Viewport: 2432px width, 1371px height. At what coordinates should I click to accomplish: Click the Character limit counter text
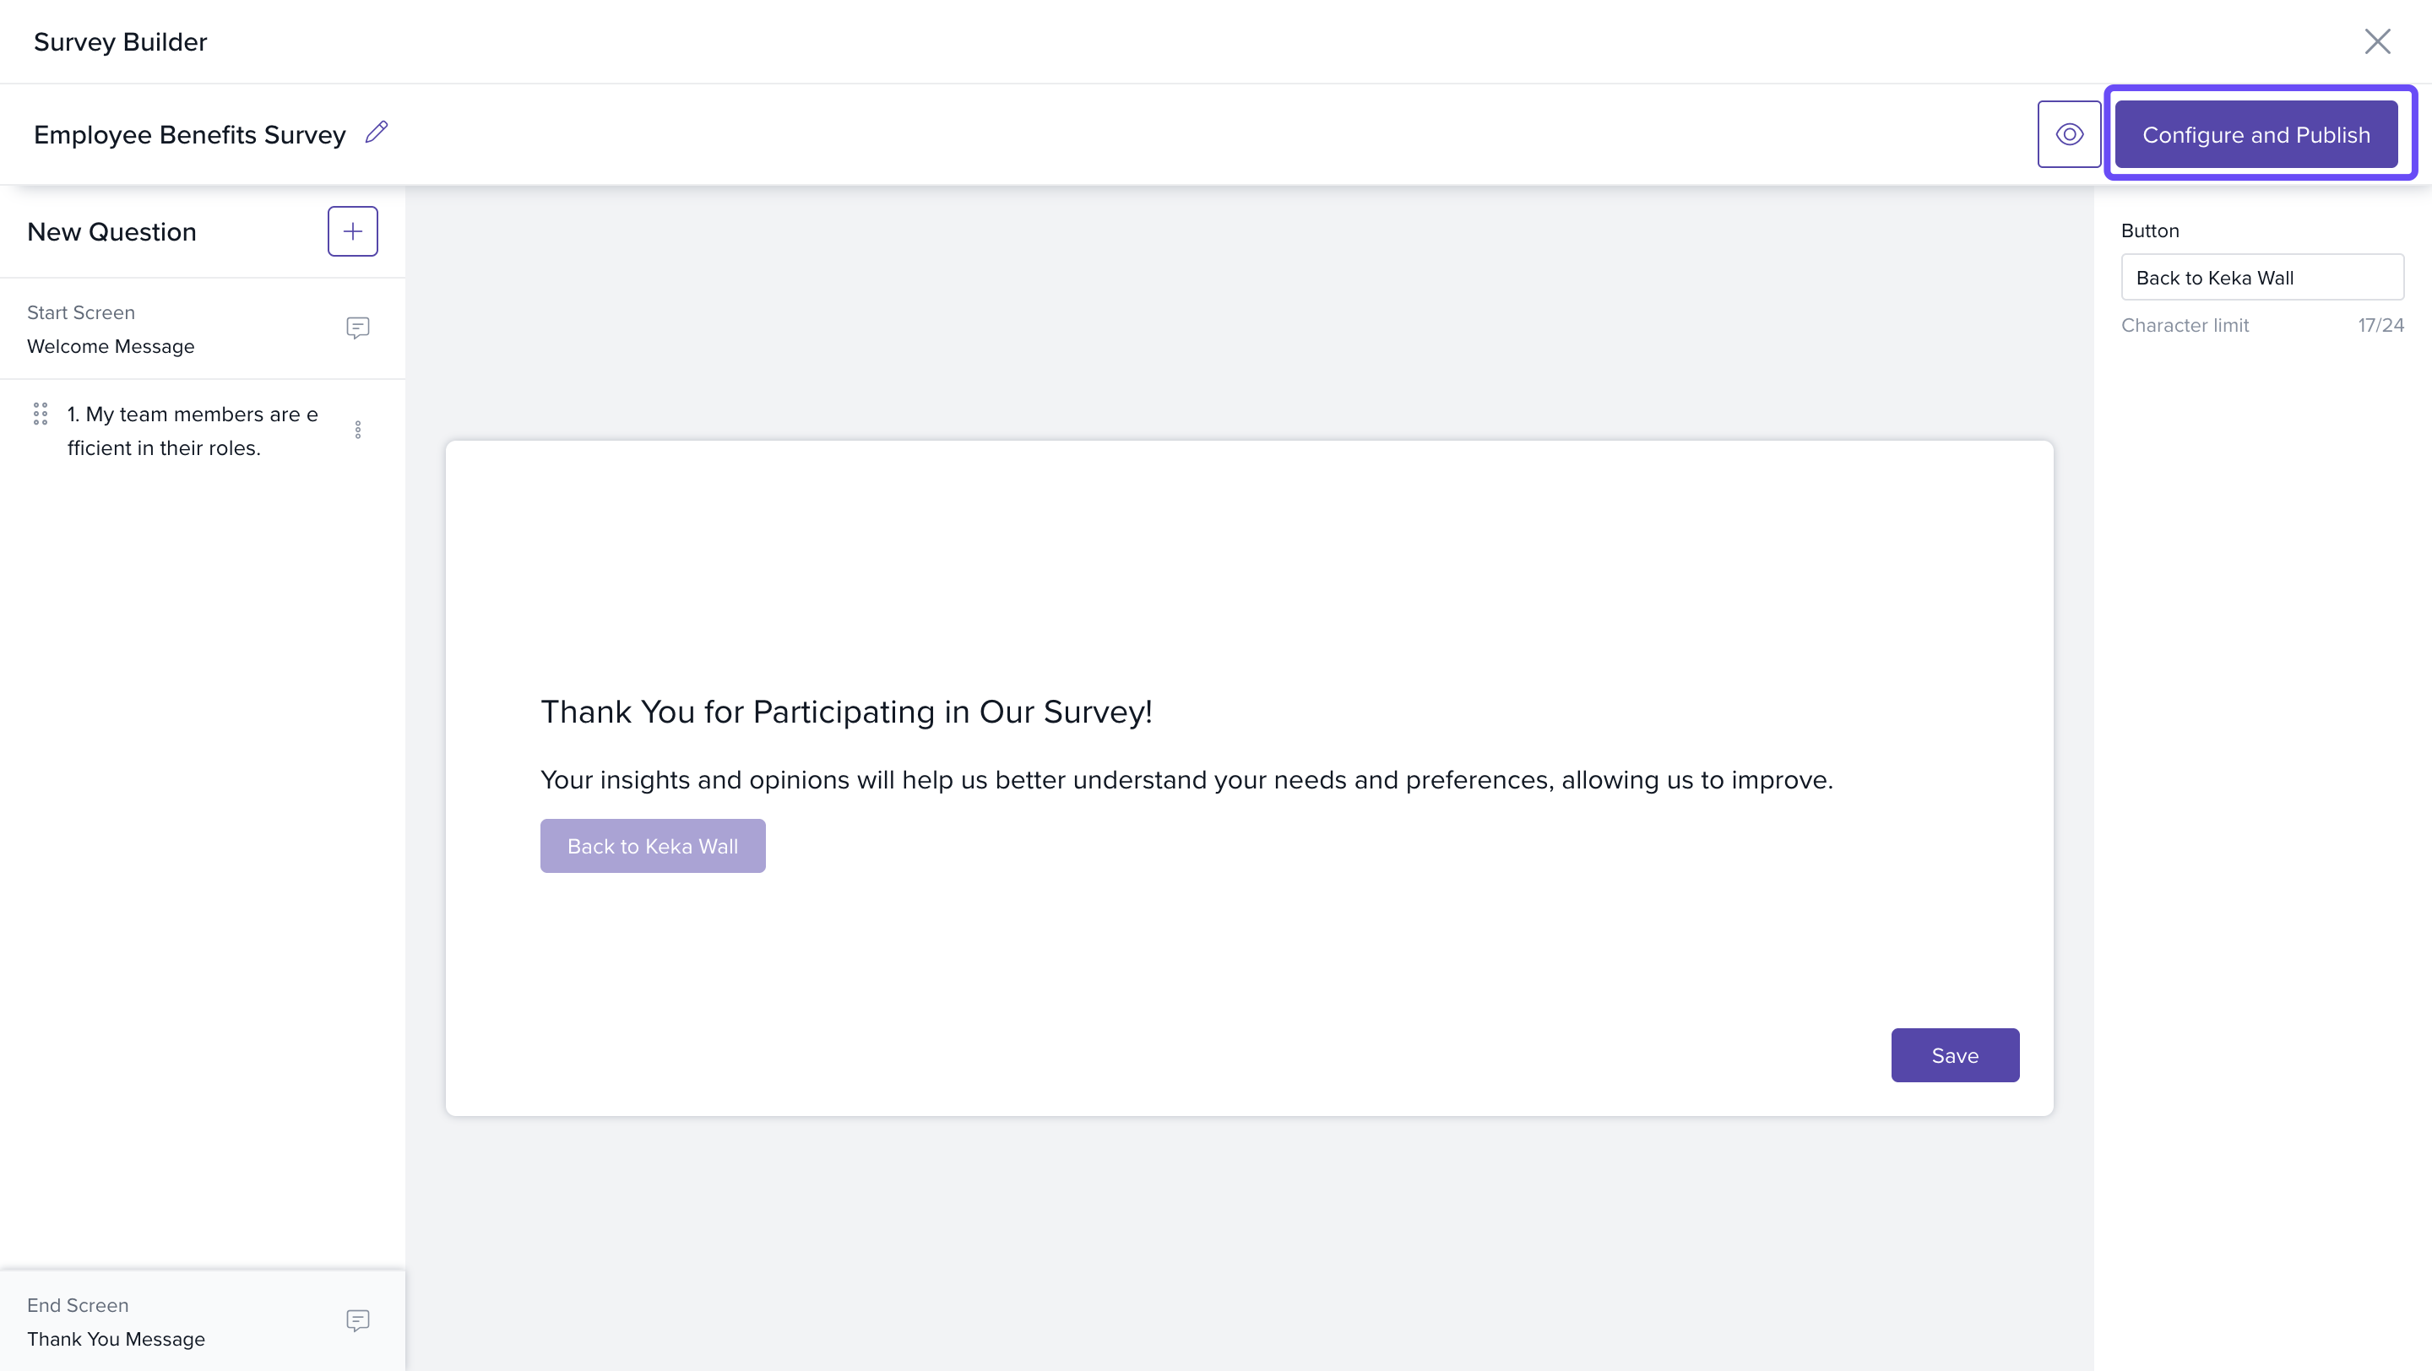click(x=2380, y=326)
